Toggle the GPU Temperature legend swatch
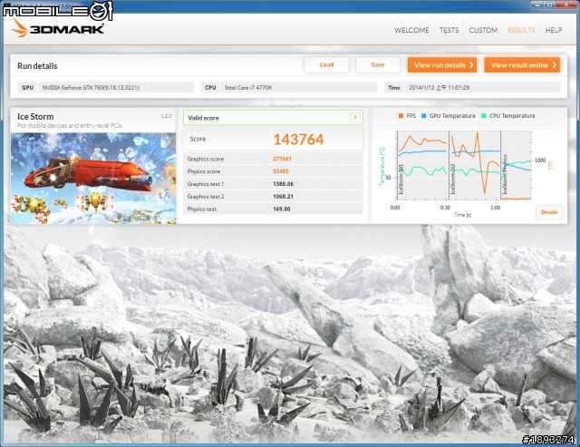 tap(423, 116)
